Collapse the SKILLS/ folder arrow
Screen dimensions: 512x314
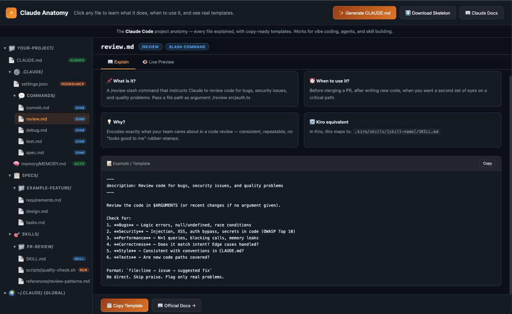point(10,234)
